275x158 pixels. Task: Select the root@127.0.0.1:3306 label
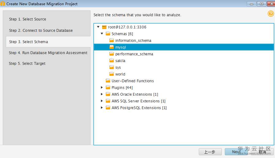(127, 27)
